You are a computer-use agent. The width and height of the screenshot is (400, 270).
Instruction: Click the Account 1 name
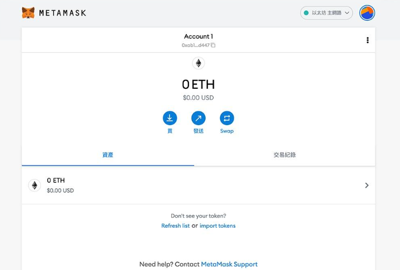pos(199,36)
